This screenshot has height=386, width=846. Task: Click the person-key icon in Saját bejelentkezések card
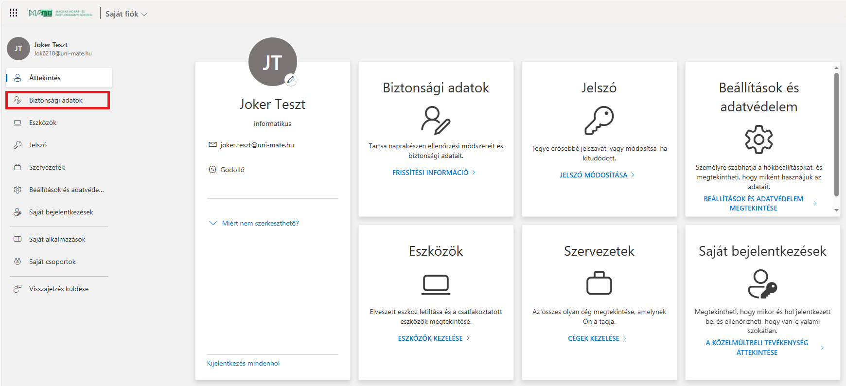(762, 284)
